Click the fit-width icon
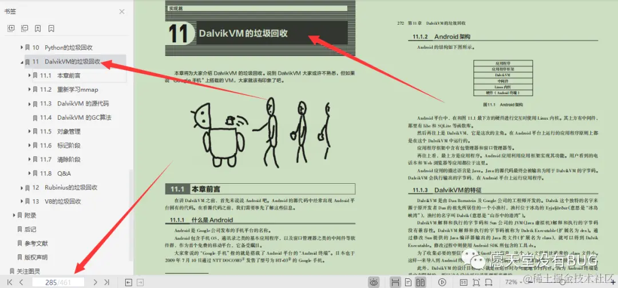 (x=488, y=282)
